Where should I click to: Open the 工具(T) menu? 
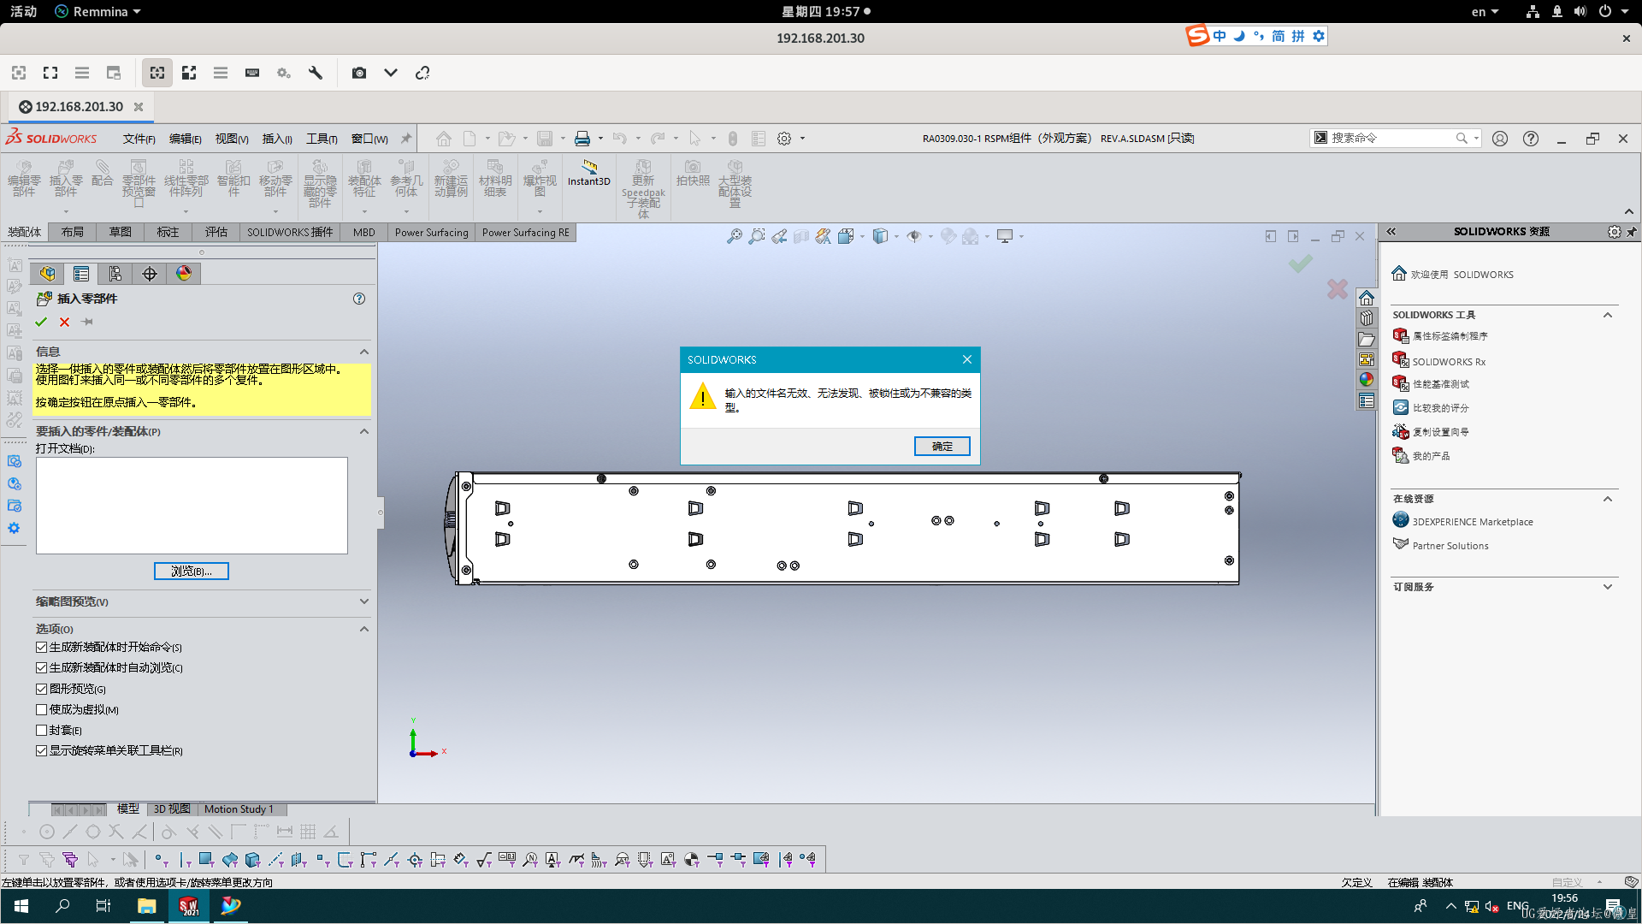point(322,139)
